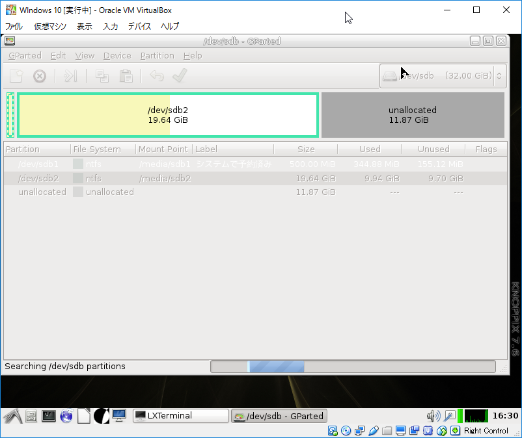Click the Resize/Move toolbar icon
522x438 pixels.
click(70, 76)
